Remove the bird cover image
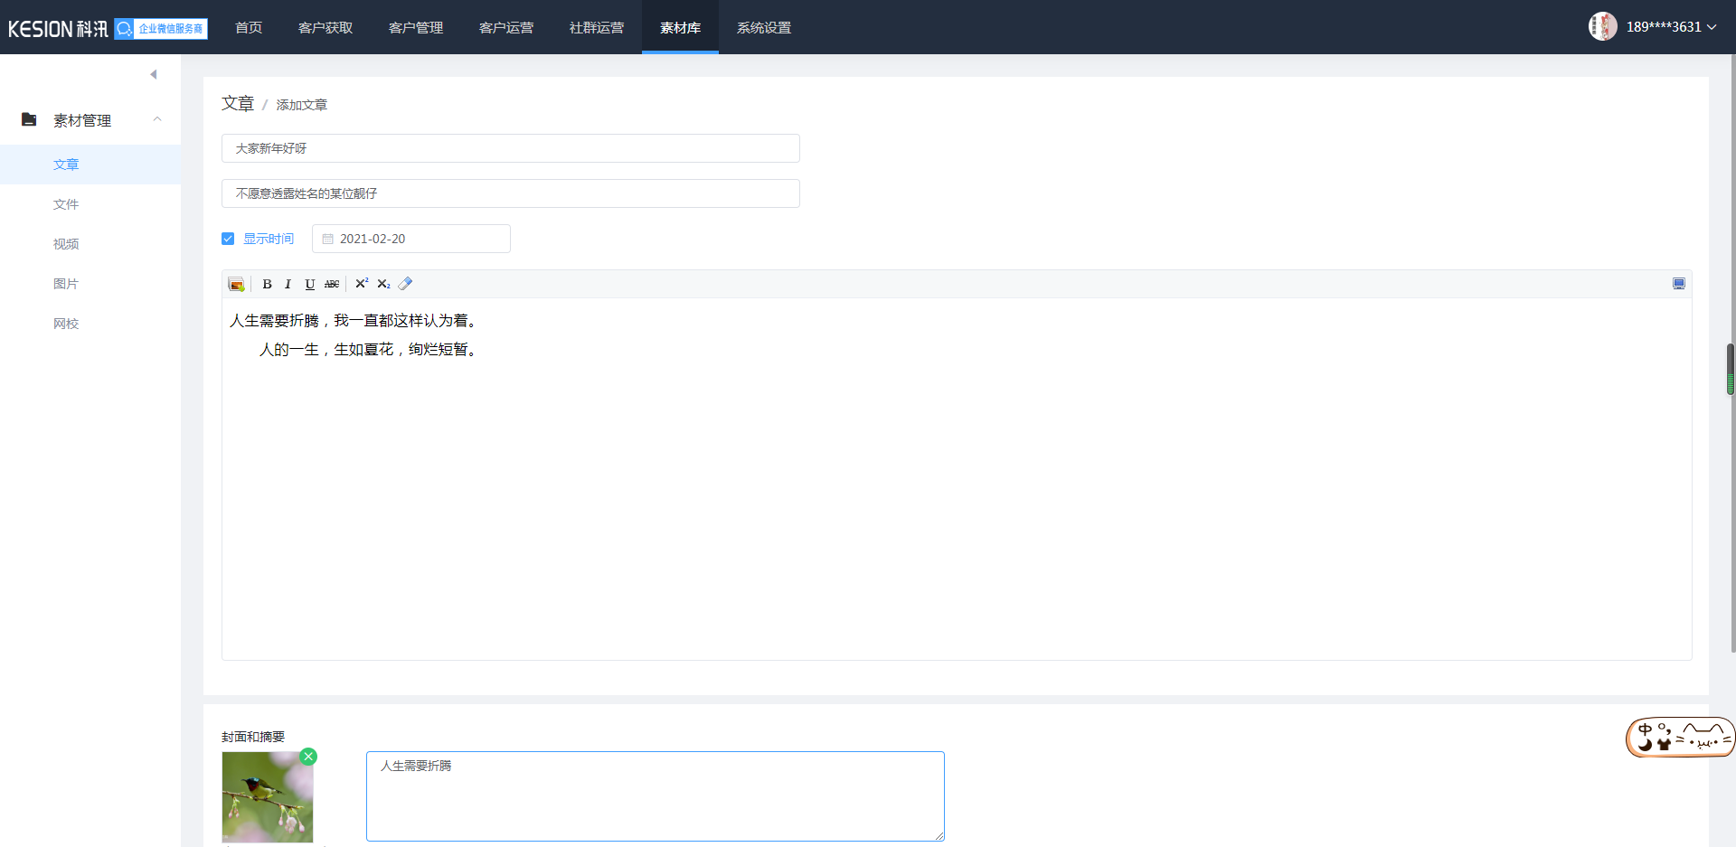Viewport: 1736px width, 847px height. tap(308, 757)
